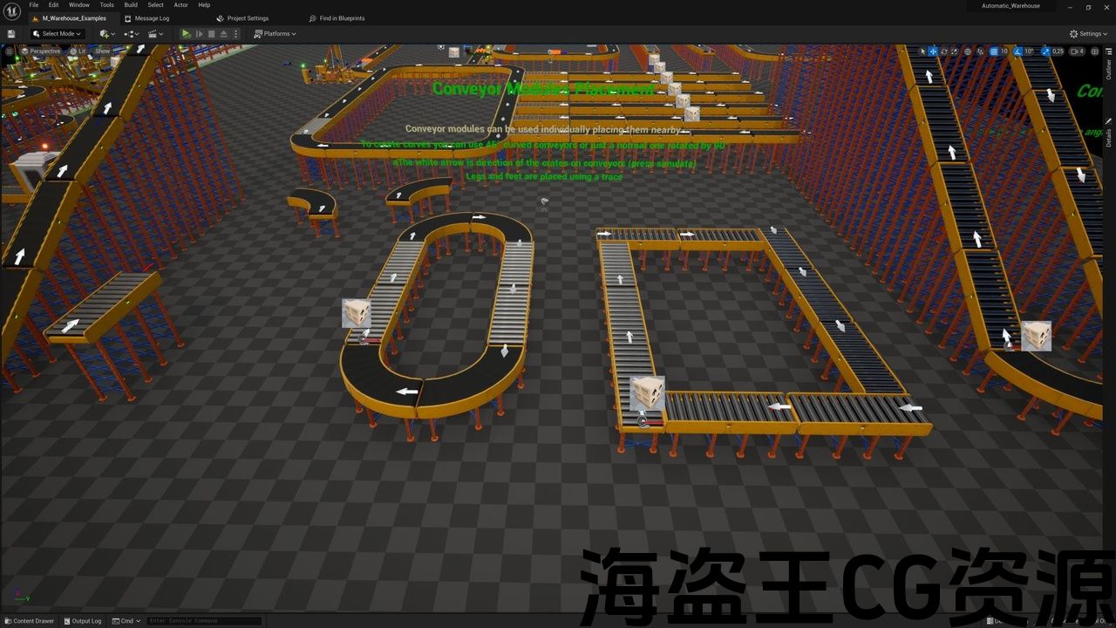
Task: Open the Select Mode dropdown
Action: [58, 34]
